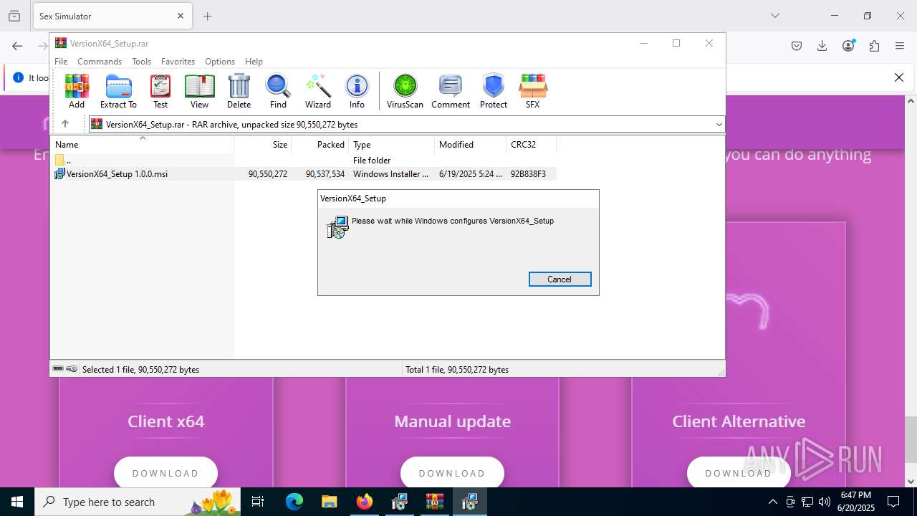Click the Client Alternative DOWNLOAD button
The width and height of the screenshot is (917, 516).
pos(739,473)
